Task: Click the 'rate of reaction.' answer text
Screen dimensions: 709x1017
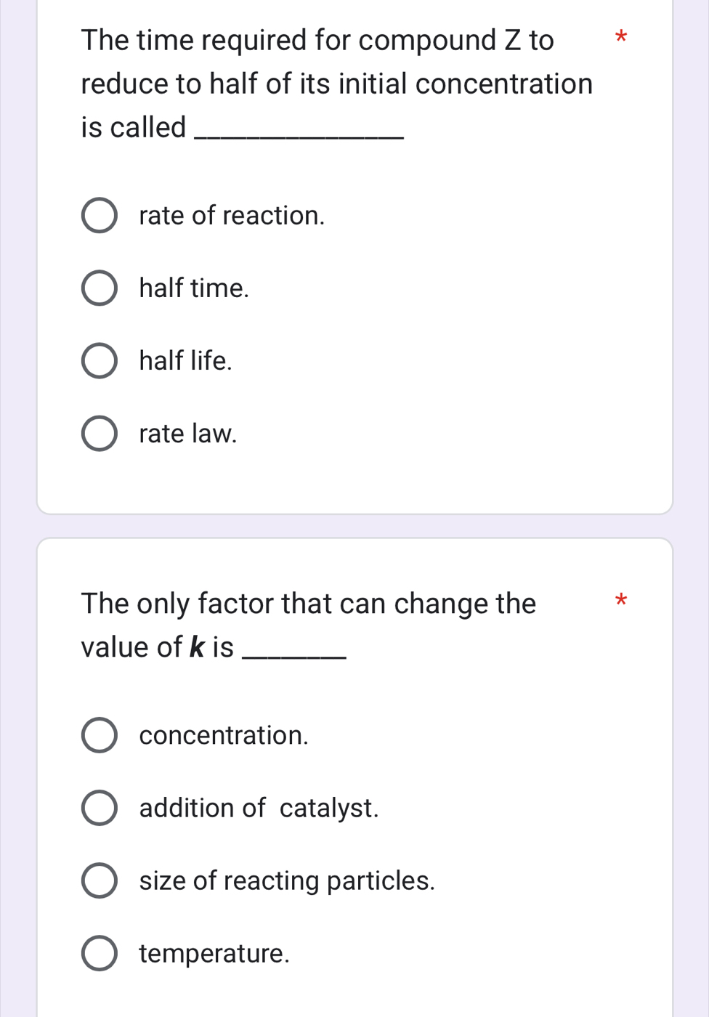Action: pos(232,216)
